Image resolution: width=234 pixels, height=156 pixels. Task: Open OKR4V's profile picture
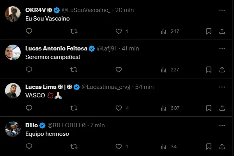12,15
